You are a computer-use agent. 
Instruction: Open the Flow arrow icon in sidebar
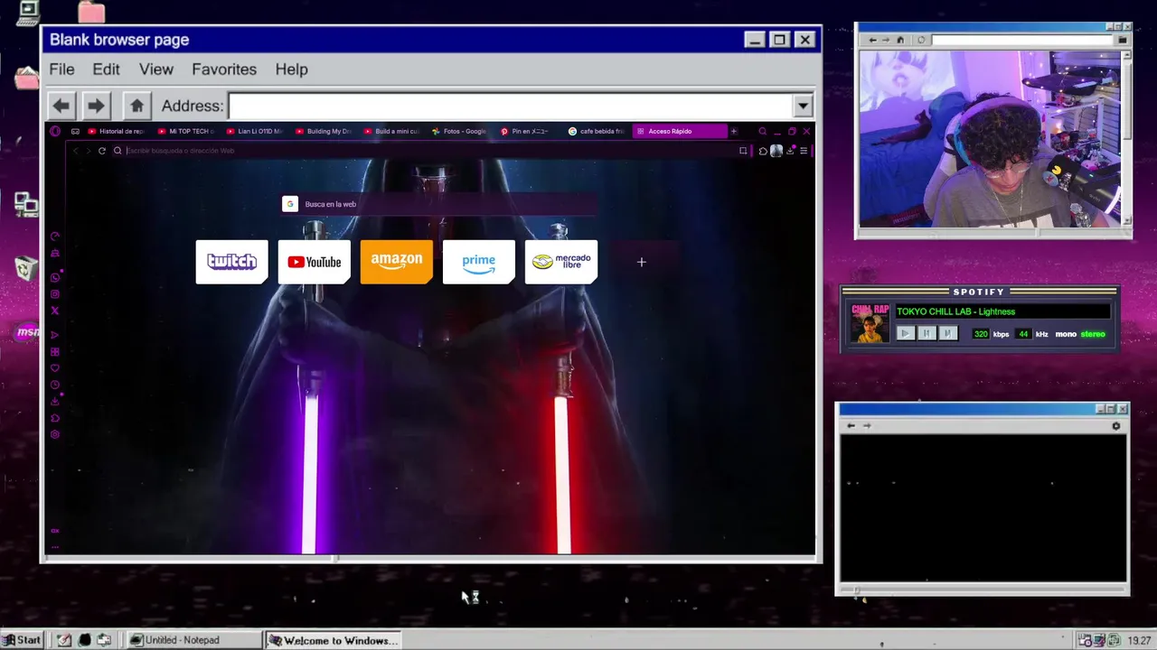55,335
